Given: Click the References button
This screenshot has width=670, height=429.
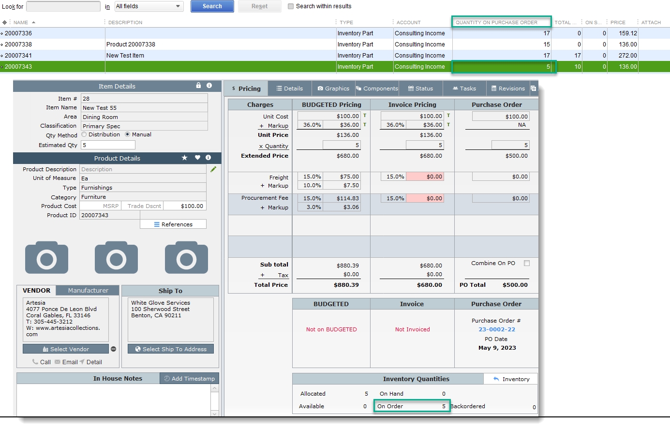Looking at the screenshot, I should (173, 224).
